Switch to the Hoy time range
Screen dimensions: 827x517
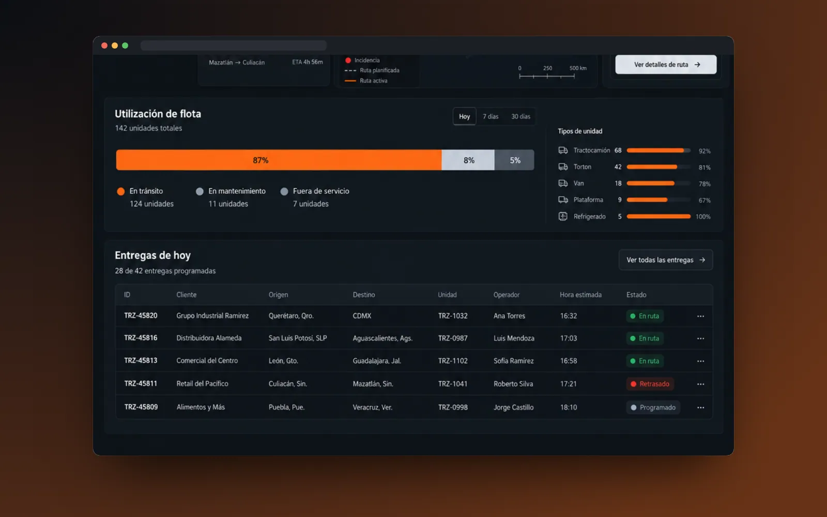[465, 116]
